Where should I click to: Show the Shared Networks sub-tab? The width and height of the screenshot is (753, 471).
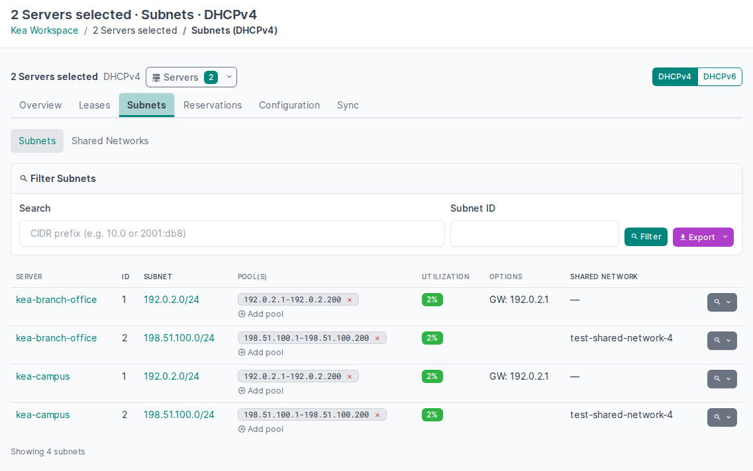click(x=110, y=141)
